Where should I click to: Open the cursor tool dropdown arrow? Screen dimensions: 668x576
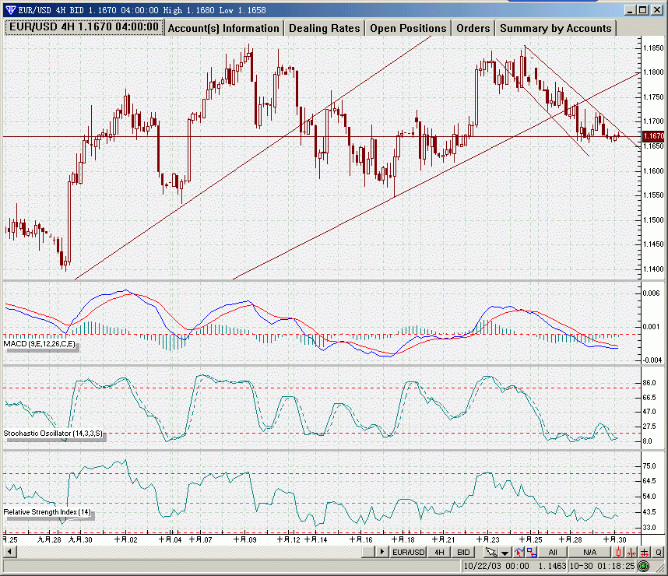click(x=505, y=553)
